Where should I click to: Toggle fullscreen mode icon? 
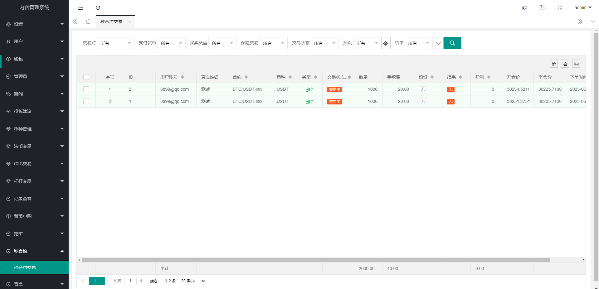click(x=559, y=8)
